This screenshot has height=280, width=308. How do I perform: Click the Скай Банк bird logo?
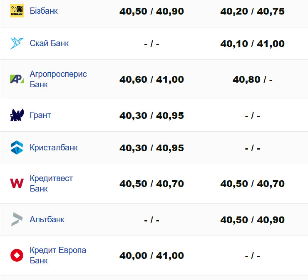pos(17,43)
